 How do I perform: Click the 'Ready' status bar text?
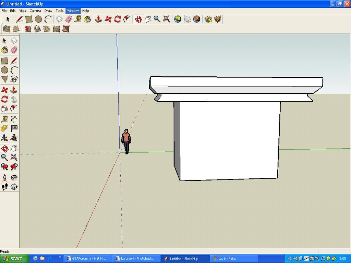(5, 251)
